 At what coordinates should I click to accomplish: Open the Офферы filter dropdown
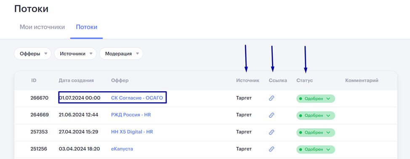point(32,53)
